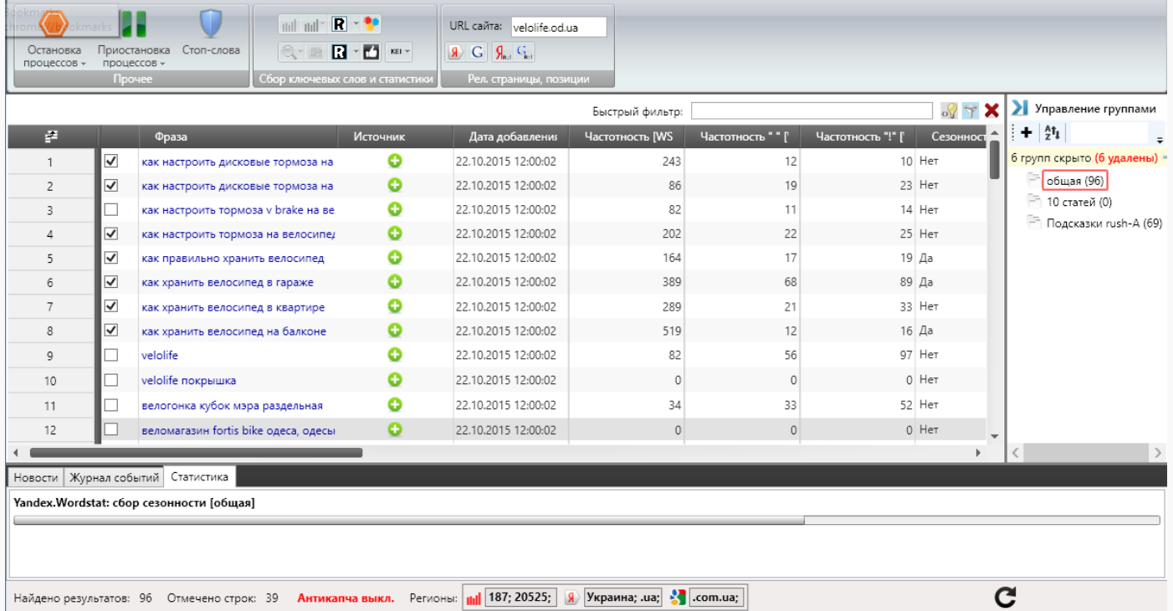Open the KEI dropdown

point(399,53)
